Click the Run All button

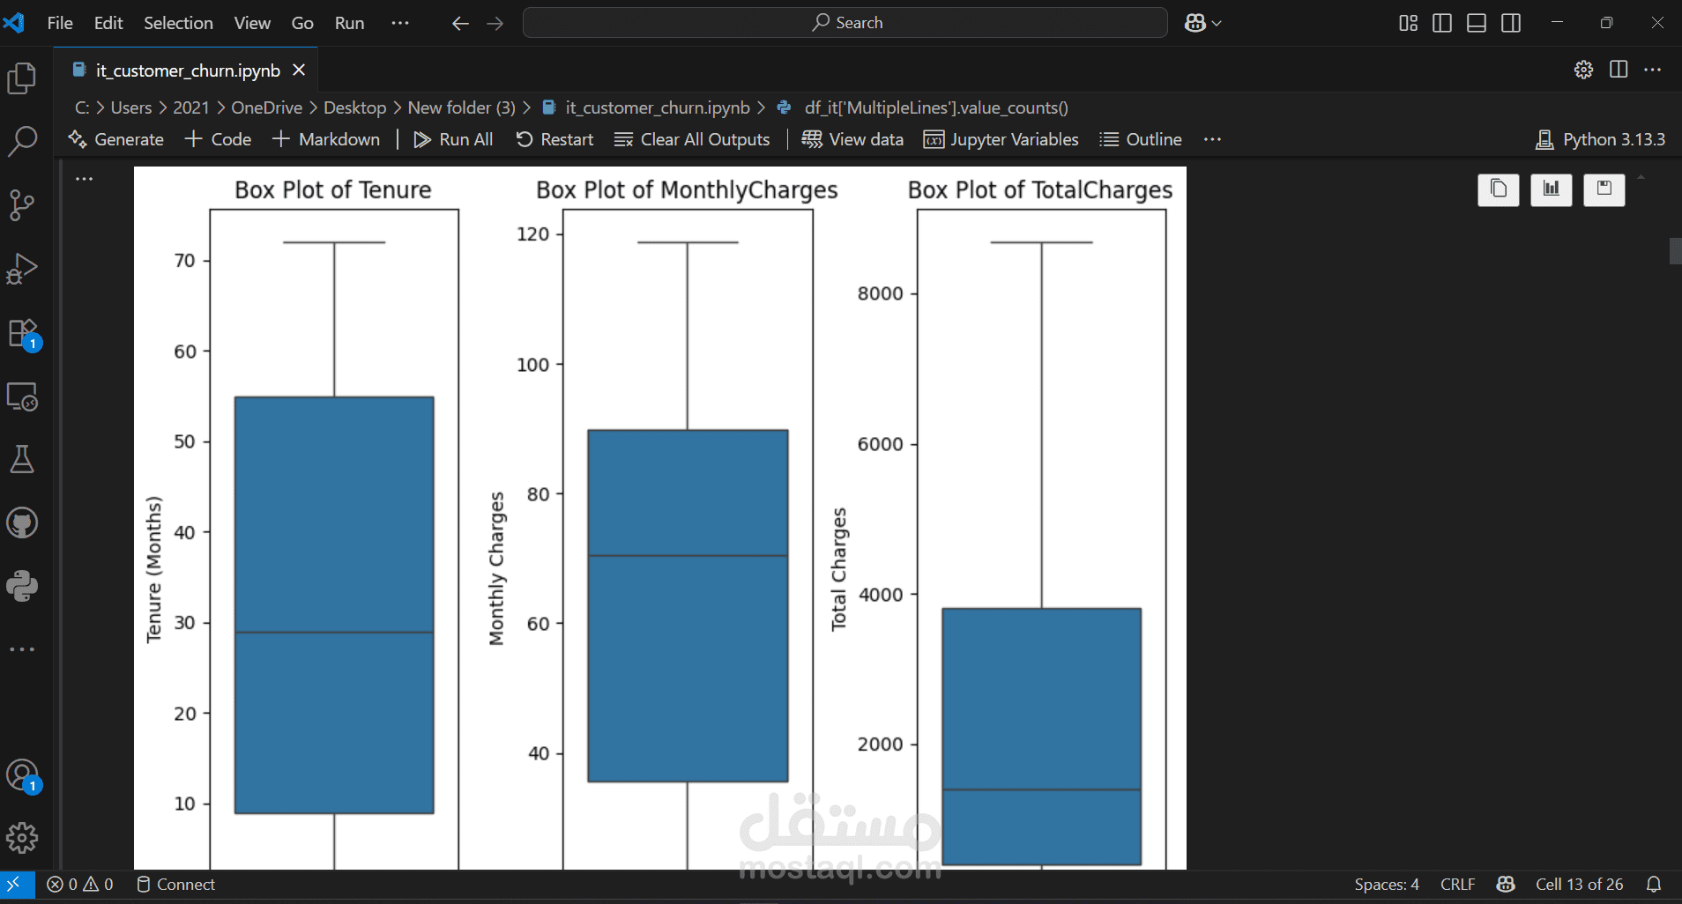(x=453, y=139)
